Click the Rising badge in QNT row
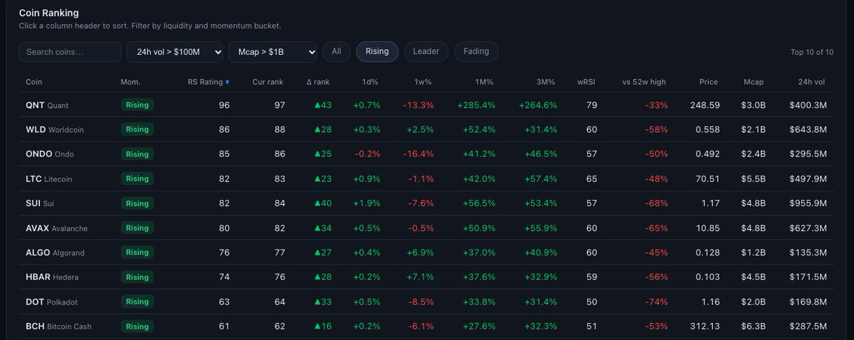The height and width of the screenshot is (340, 854). (137, 105)
